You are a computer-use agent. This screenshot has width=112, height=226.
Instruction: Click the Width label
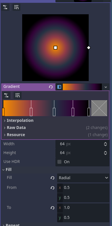click(x=9, y=144)
